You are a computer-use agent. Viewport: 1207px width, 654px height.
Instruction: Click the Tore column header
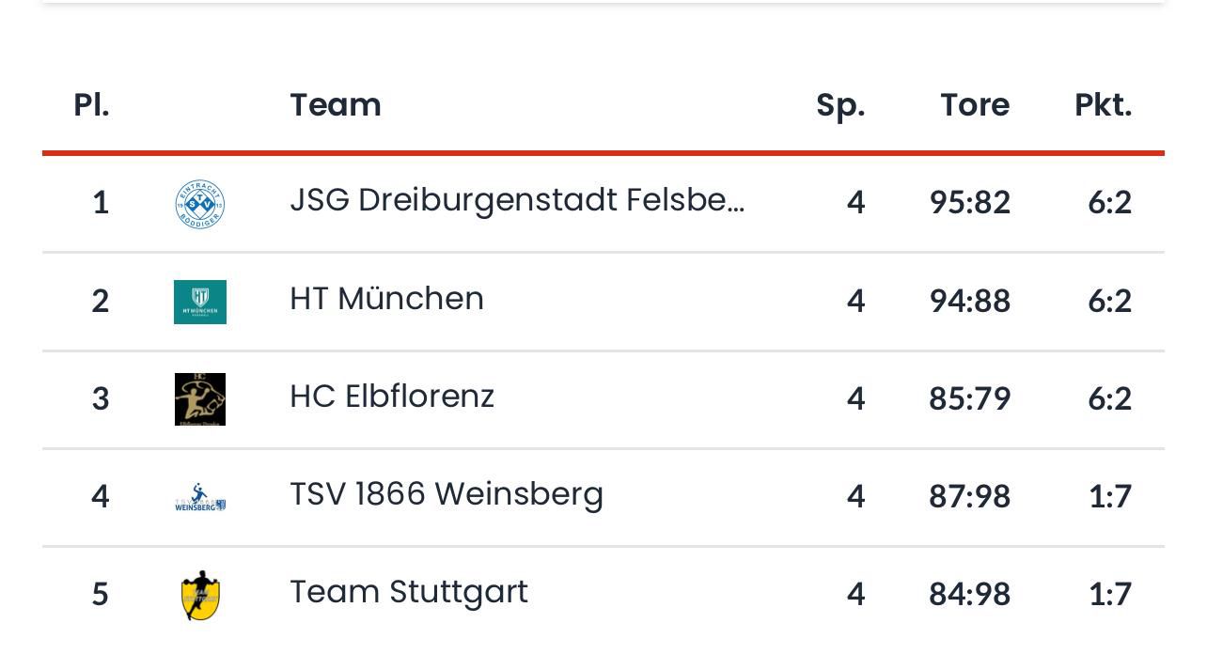pyautogui.click(x=975, y=104)
